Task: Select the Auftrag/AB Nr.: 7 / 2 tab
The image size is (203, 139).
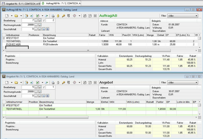Action: 61,3
